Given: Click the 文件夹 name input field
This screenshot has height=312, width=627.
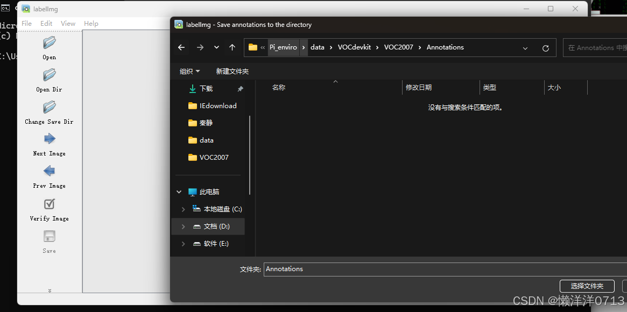Looking at the screenshot, I should pyautogui.click(x=445, y=270).
